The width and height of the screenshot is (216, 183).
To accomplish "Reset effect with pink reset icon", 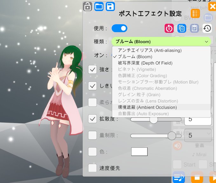I will [169, 28].
